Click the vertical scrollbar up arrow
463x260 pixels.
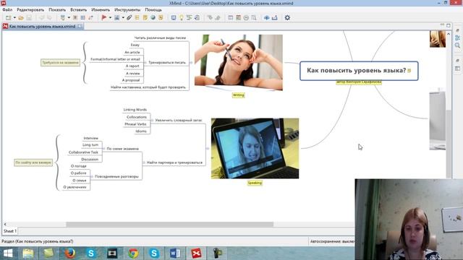click(449, 34)
